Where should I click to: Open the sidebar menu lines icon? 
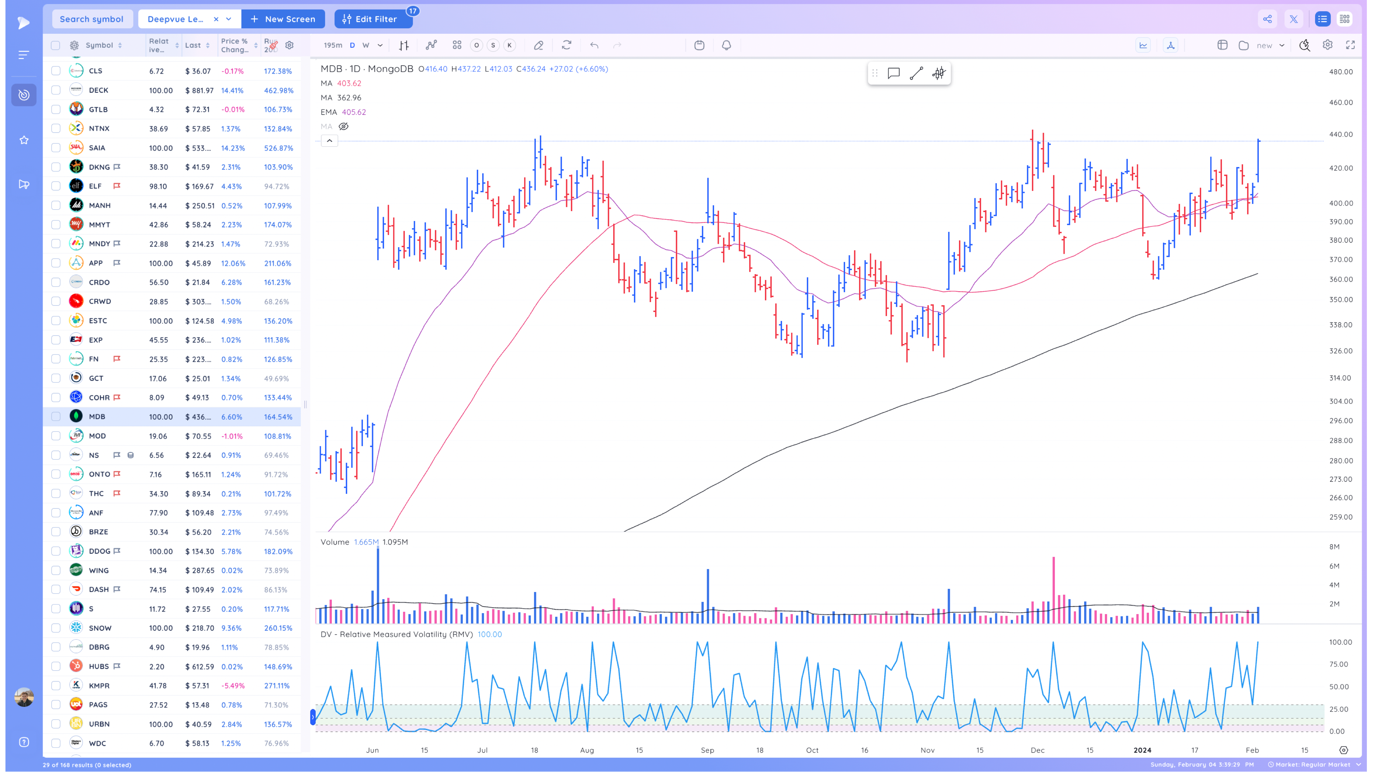click(x=24, y=55)
